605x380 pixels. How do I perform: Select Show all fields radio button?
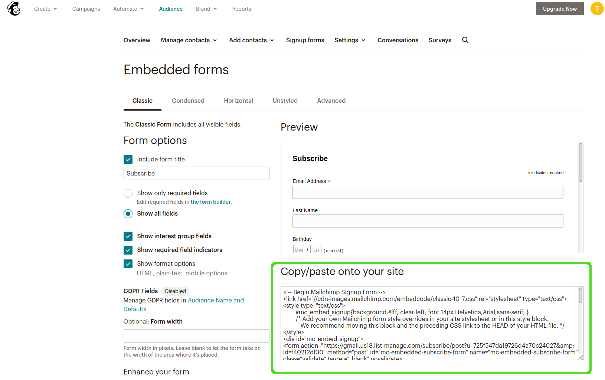128,214
